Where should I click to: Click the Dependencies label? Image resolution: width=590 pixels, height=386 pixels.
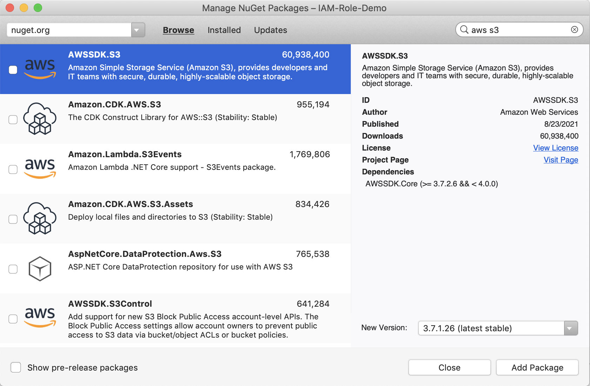click(x=388, y=172)
